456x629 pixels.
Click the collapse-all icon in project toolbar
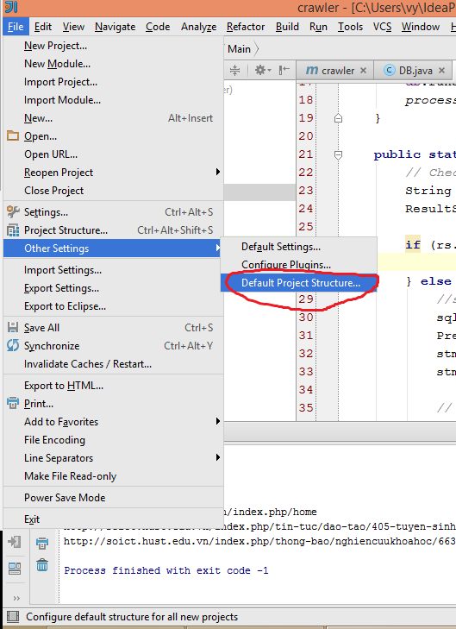click(234, 70)
